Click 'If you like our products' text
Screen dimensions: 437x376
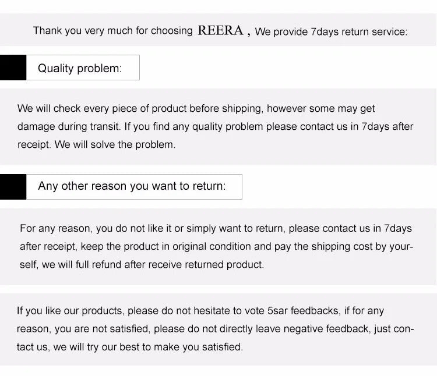[x=70, y=311]
